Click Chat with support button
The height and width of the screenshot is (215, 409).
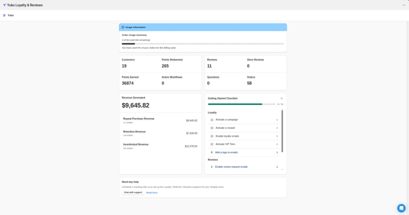coord(133,192)
